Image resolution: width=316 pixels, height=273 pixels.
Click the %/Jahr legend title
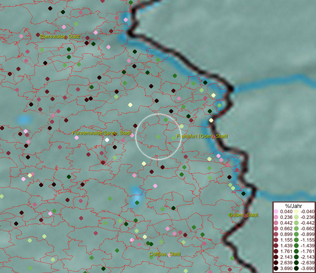coord(294,206)
